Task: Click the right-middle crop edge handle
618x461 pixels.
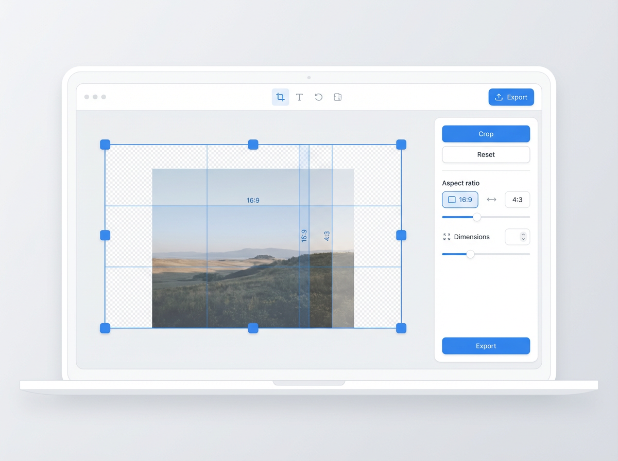Action: click(x=401, y=235)
